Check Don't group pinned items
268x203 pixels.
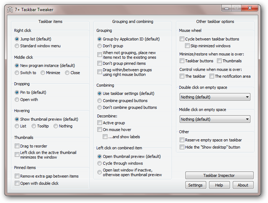[100, 63]
